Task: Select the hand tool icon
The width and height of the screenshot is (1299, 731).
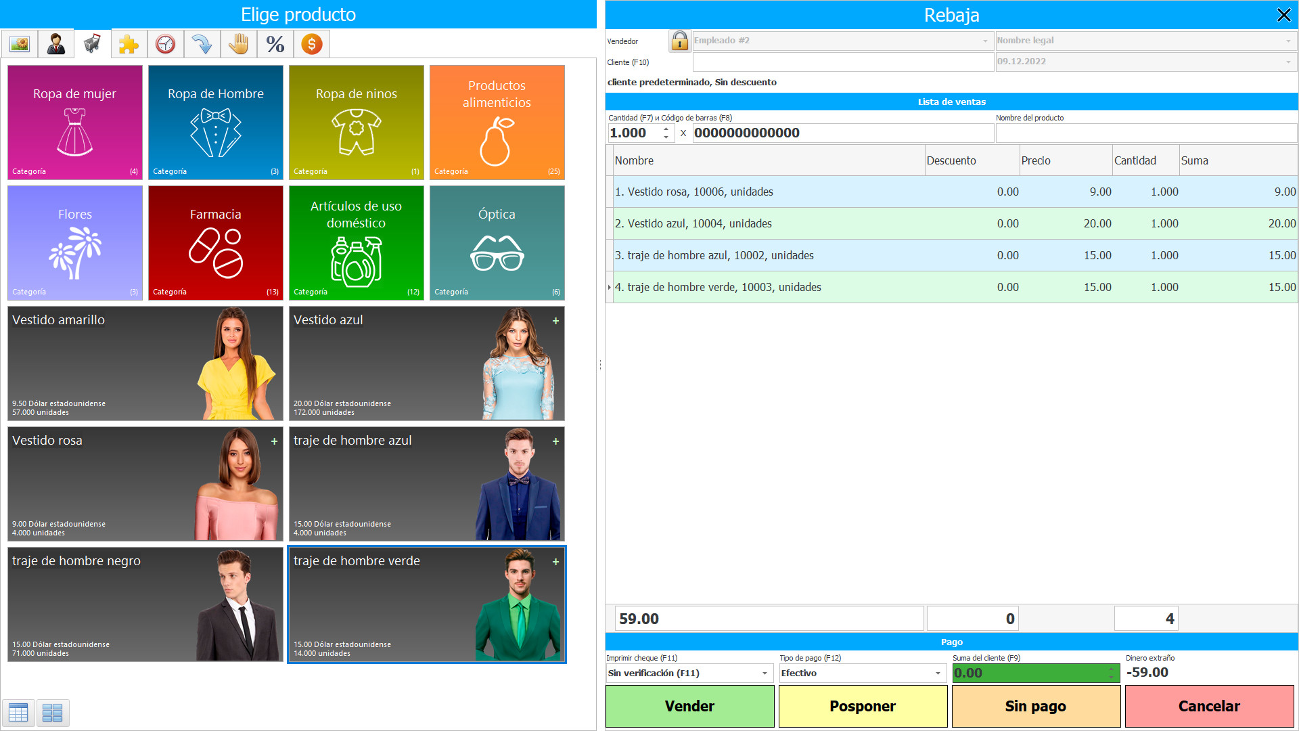Action: tap(237, 45)
